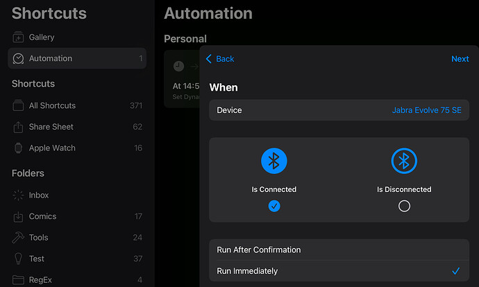Click the outlined Bluetooth Is Disconnected icon

tap(404, 161)
